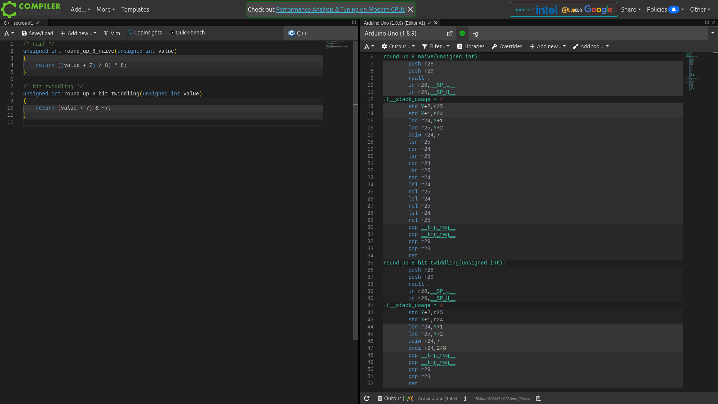
Task: Focus the compiler options field showing -g
Action: coord(588,33)
